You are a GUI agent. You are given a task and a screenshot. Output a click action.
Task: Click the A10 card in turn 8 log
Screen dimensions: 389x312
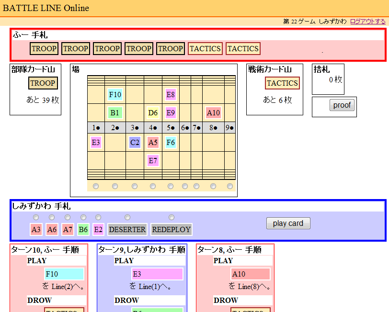pos(251,274)
